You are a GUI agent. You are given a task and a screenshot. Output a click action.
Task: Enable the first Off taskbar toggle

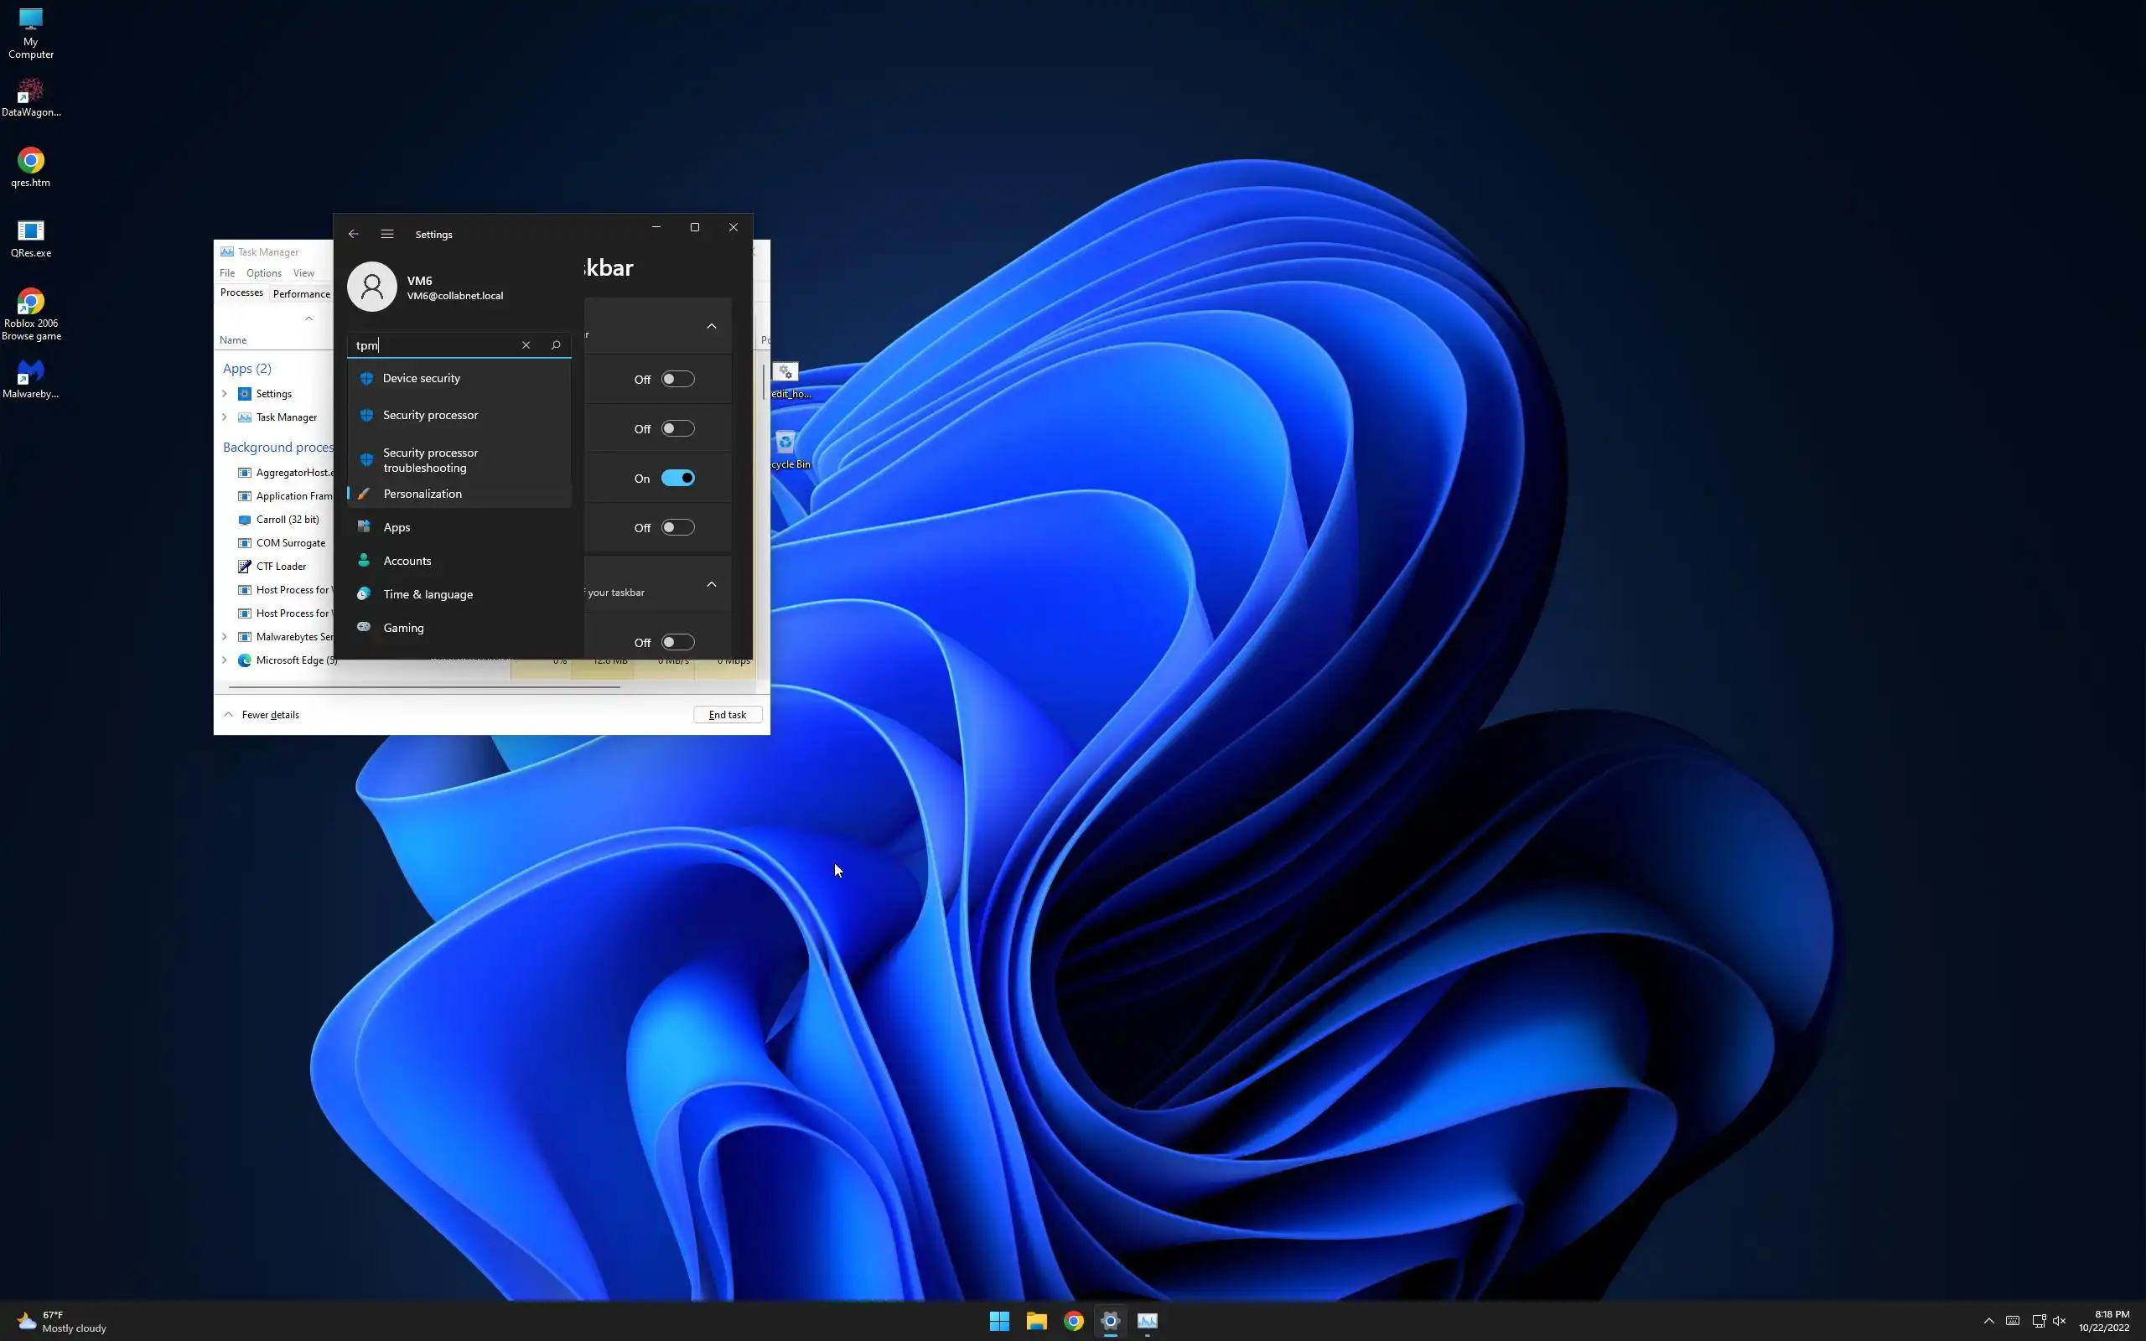point(677,380)
